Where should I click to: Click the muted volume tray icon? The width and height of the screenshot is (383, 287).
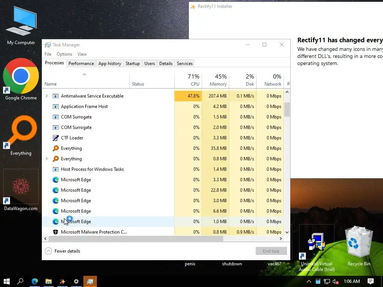pyautogui.click(x=335, y=281)
